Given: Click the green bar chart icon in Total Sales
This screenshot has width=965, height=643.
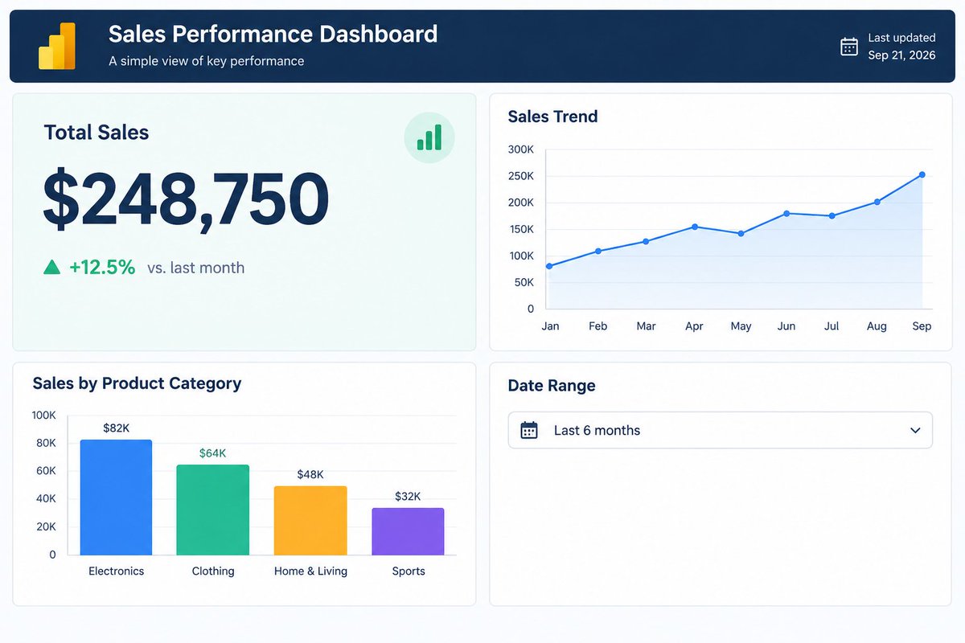Looking at the screenshot, I should (429, 137).
